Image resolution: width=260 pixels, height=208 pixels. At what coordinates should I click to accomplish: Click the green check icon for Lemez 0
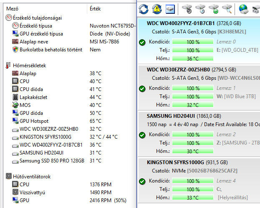(142, 42)
